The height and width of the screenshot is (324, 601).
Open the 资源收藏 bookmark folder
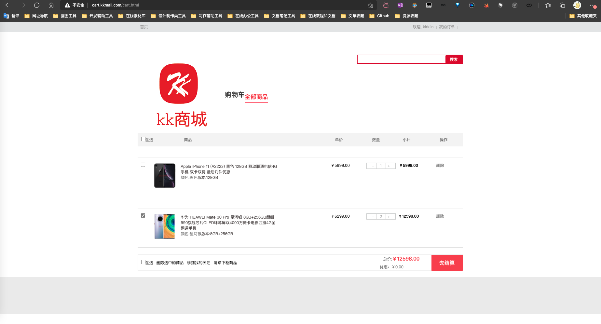406,16
